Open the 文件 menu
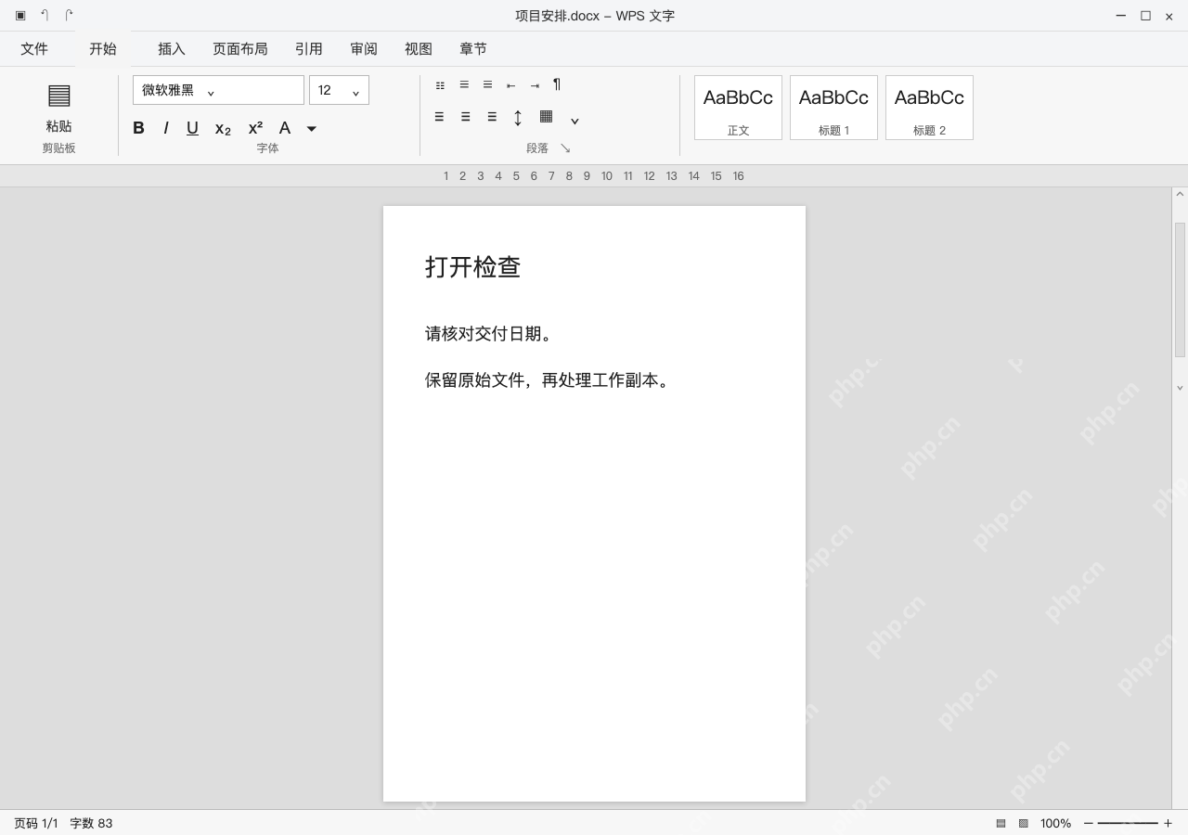1188x835 pixels. coord(34,49)
